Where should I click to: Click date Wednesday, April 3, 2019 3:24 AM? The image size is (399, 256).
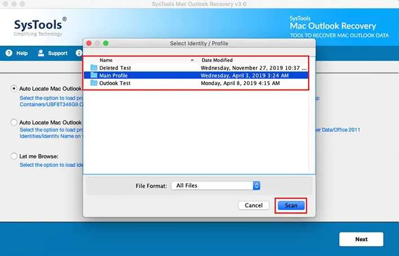[x=245, y=76]
